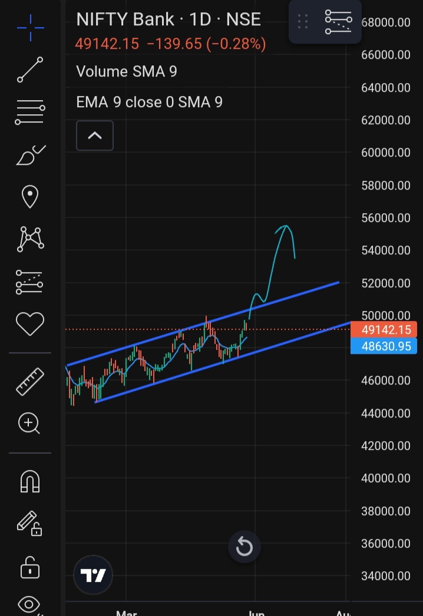Open the forecast and projection tools

tap(29, 282)
